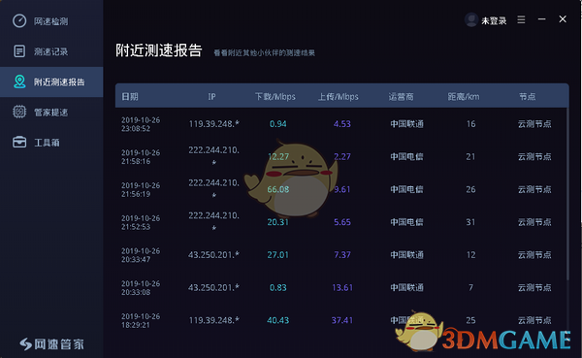Go to 工具箱 sidebar item
The image size is (582, 358).
47,143
